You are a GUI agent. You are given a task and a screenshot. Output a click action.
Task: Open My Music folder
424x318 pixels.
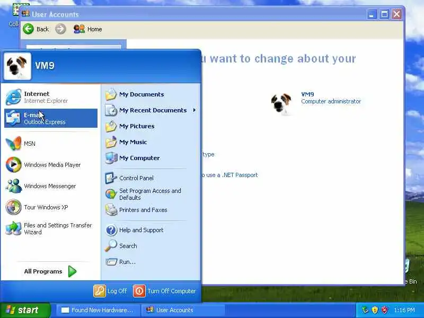pos(151,142)
